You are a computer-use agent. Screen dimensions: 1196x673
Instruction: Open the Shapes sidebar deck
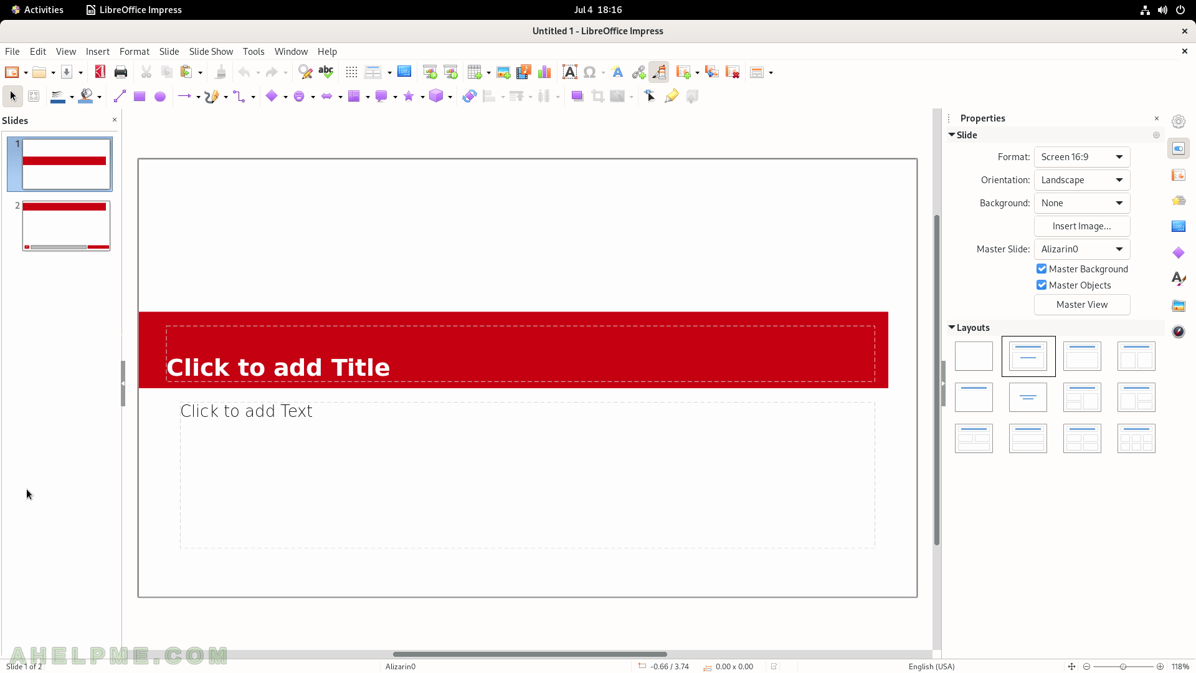1179,252
